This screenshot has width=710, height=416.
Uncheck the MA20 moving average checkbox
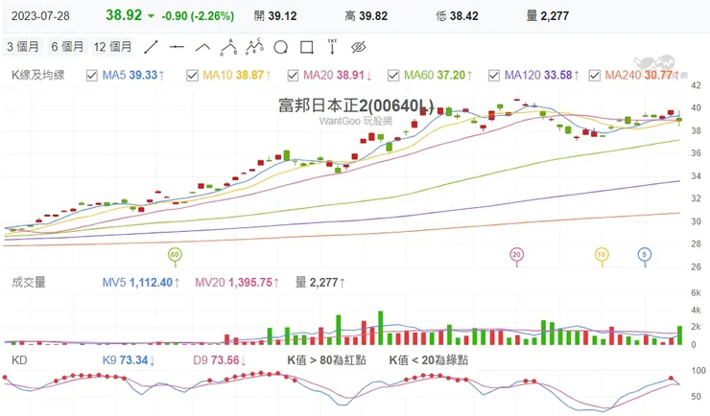(293, 76)
